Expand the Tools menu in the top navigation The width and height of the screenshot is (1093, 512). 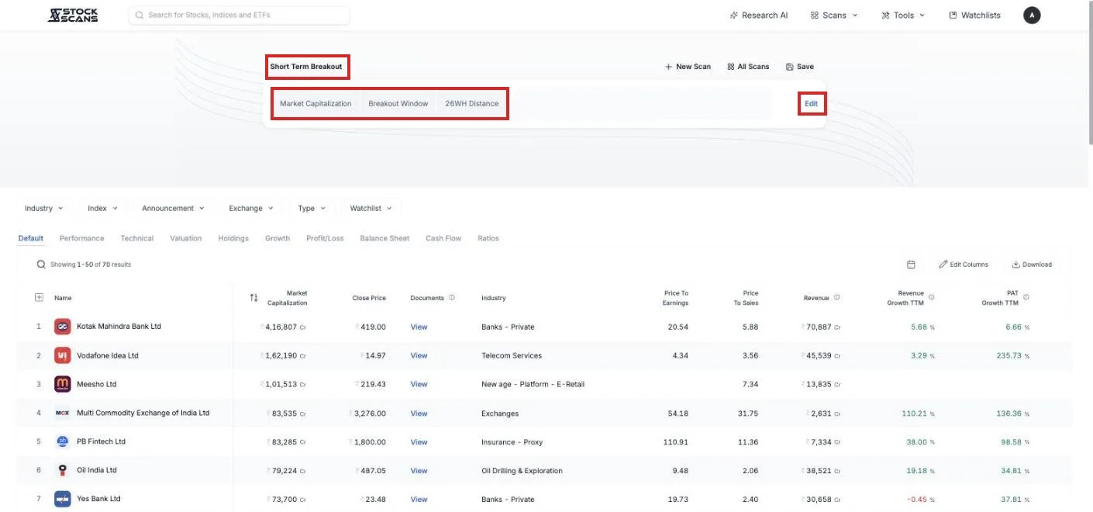[x=903, y=15]
